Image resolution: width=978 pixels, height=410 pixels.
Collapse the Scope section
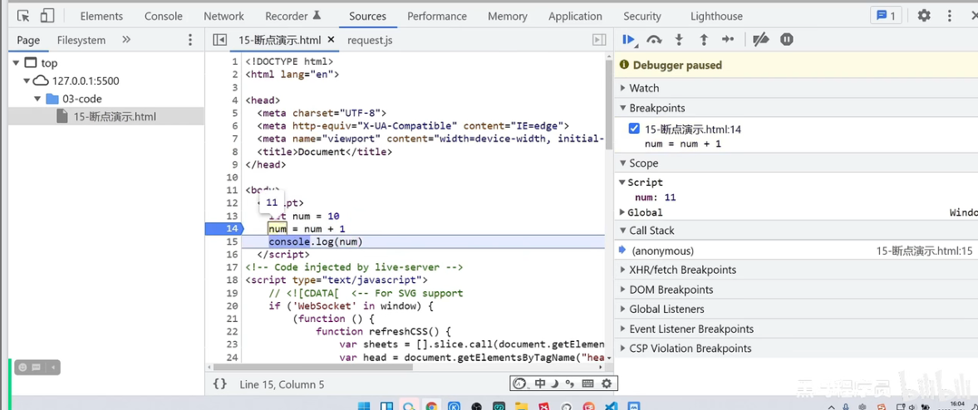click(x=796, y=164)
